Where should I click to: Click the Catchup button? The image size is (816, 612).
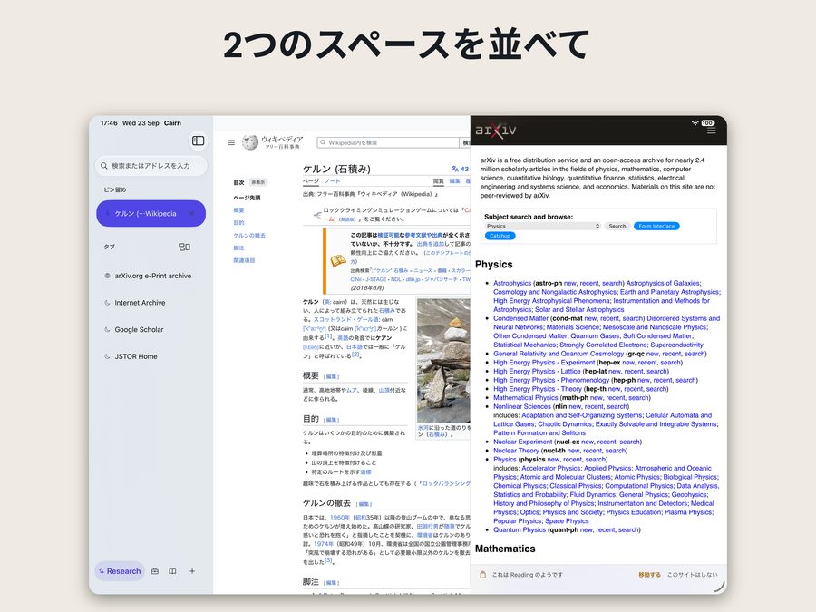point(500,236)
